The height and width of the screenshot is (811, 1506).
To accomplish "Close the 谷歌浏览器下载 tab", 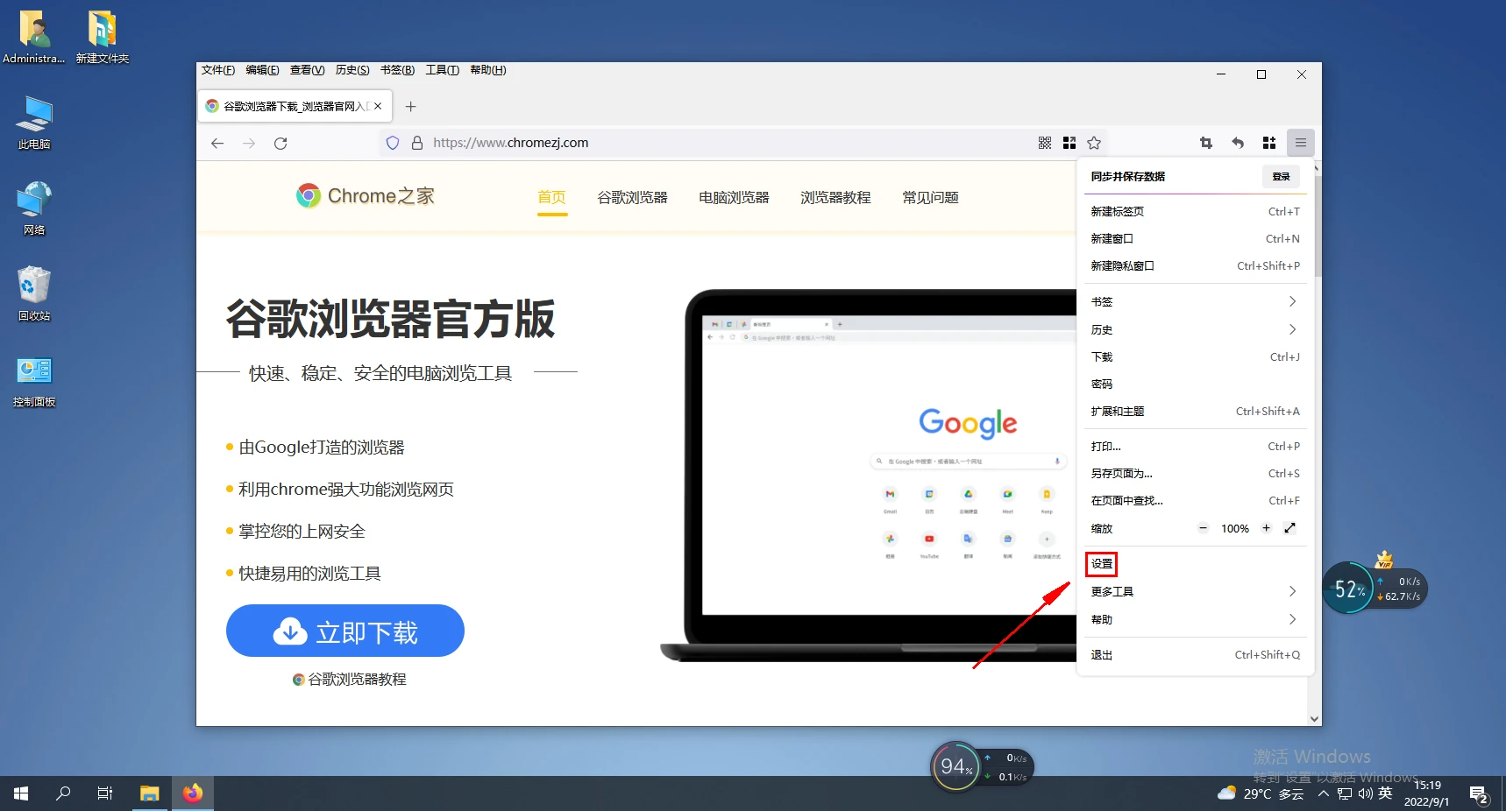I will coord(378,106).
